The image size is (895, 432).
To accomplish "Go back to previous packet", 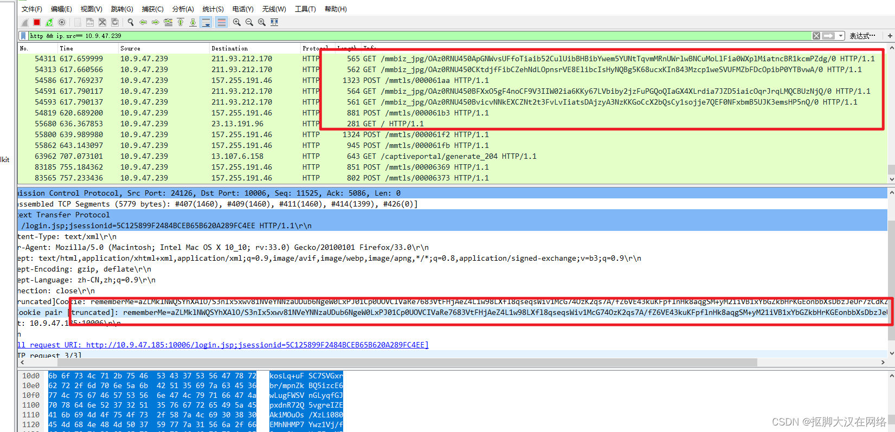I will click(x=143, y=22).
